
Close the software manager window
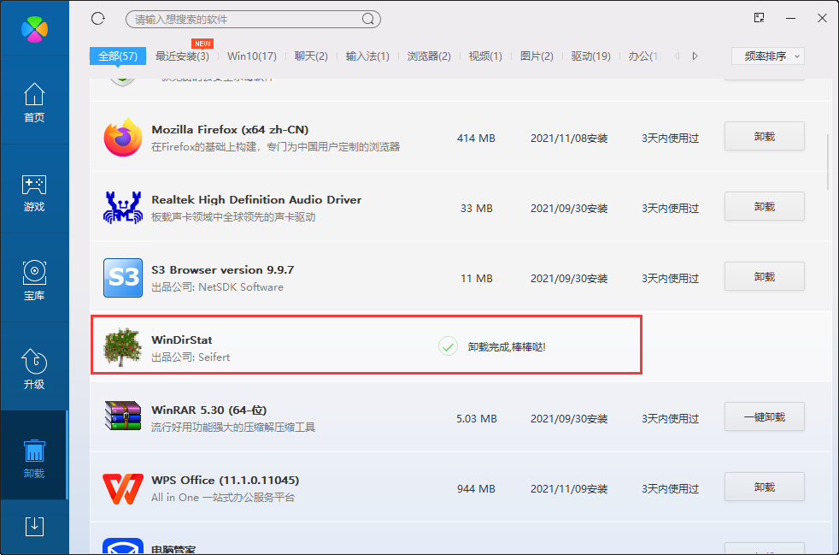pos(823,18)
